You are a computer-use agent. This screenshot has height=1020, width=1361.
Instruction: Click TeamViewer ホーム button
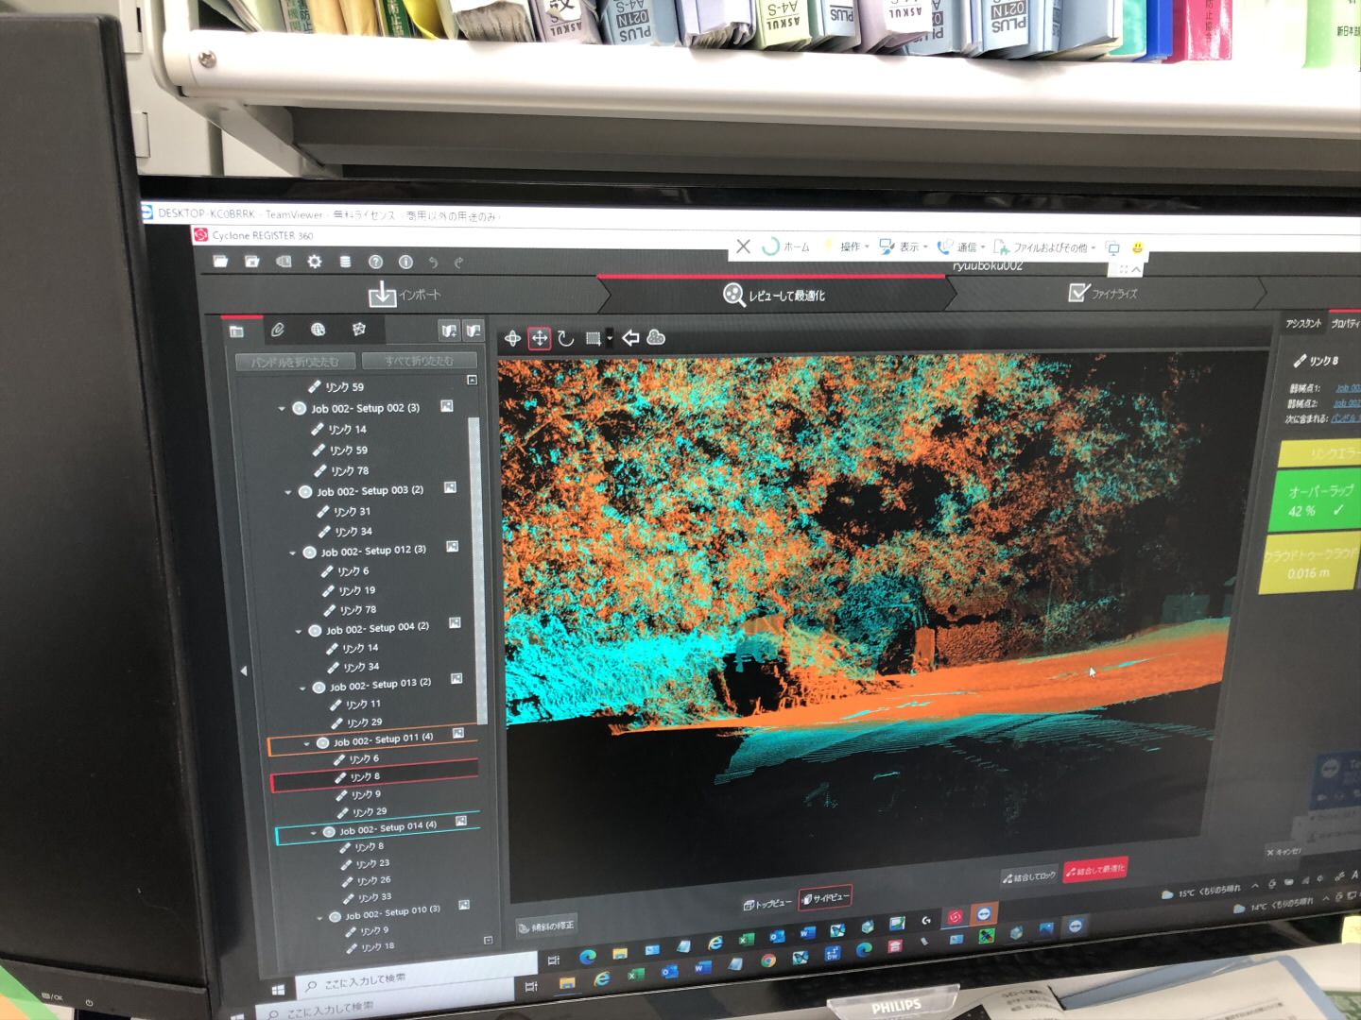(786, 246)
